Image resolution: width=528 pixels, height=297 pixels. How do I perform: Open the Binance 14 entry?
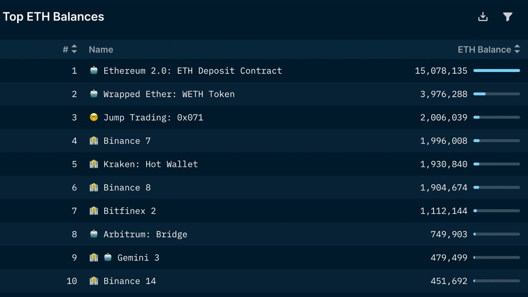(130, 281)
